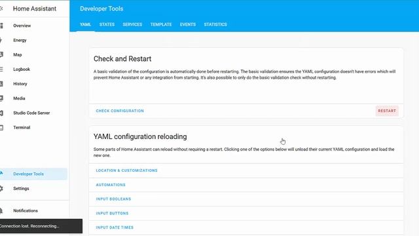Switch to the Events tab
Viewport: 419px width, 236px height.
pos(188,24)
